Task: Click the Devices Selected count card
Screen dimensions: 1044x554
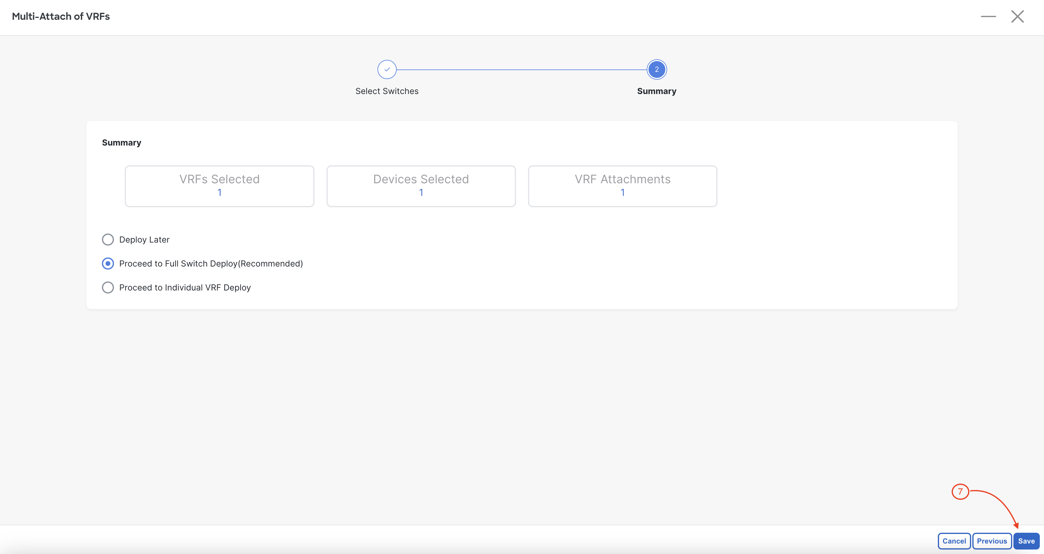Action: pos(421,186)
